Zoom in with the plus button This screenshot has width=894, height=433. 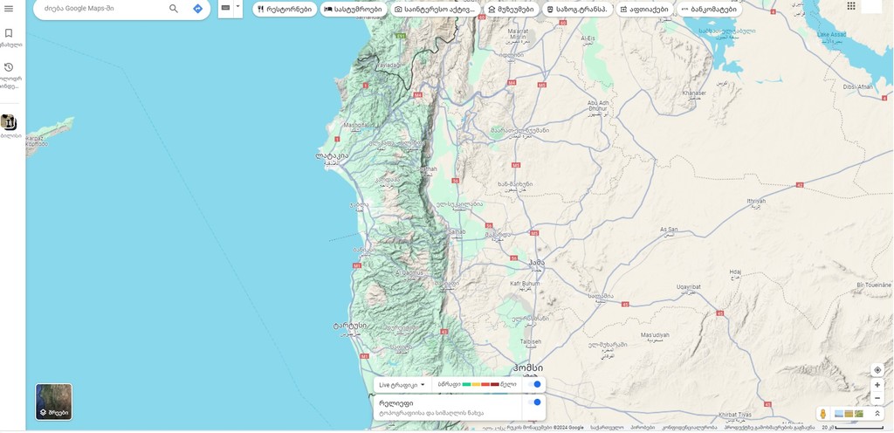tap(877, 385)
